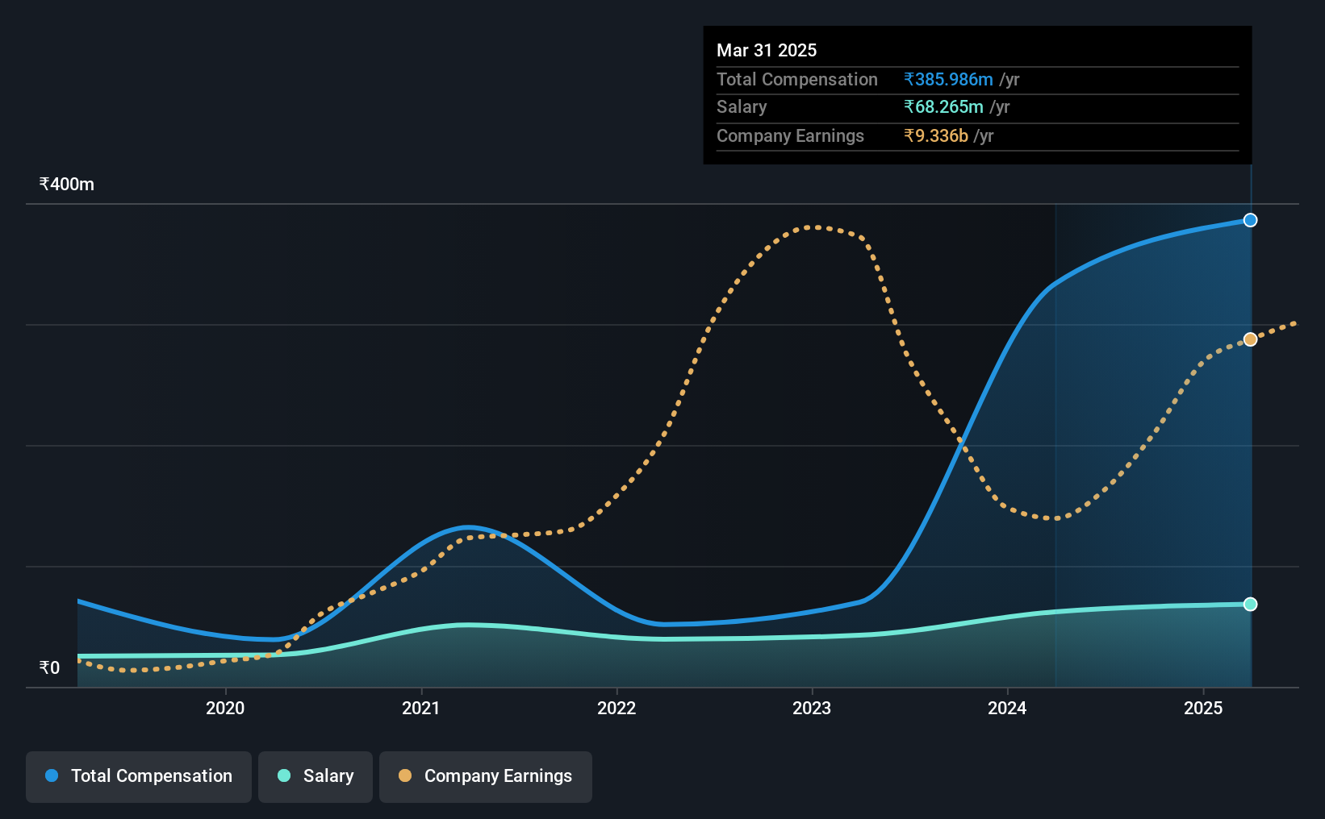Click the teal dot in Salary legend
1325x819 pixels.
click(284, 775)
